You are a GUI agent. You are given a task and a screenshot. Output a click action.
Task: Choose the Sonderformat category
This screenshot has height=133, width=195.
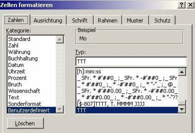(31, 104)
